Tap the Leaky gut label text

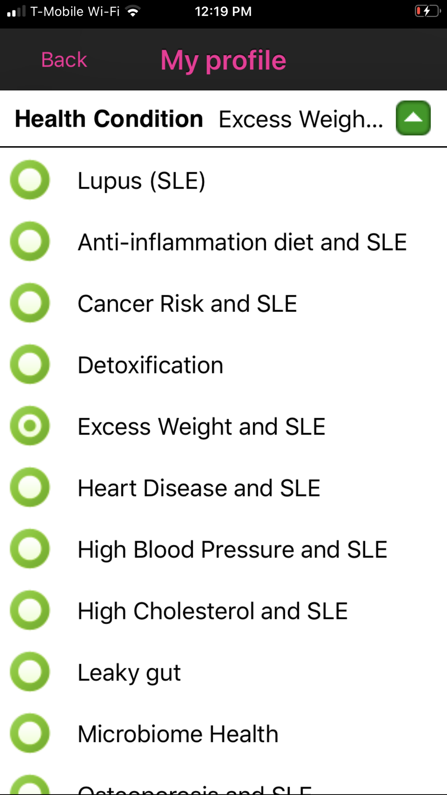pos(129,673)
